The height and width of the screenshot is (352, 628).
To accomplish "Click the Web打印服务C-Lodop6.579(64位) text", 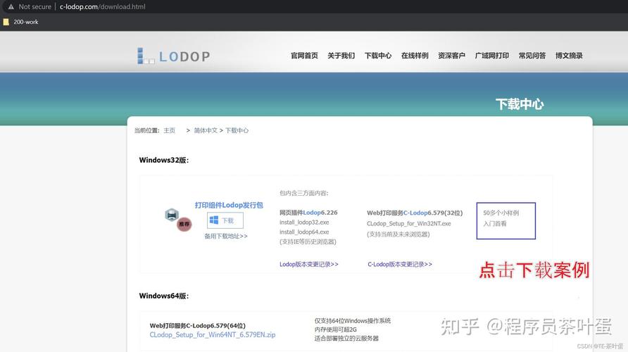I will click(197, 325).
